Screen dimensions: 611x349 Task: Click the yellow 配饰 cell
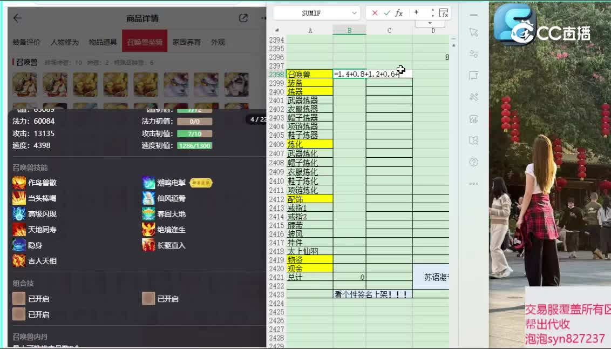[309, 199]
